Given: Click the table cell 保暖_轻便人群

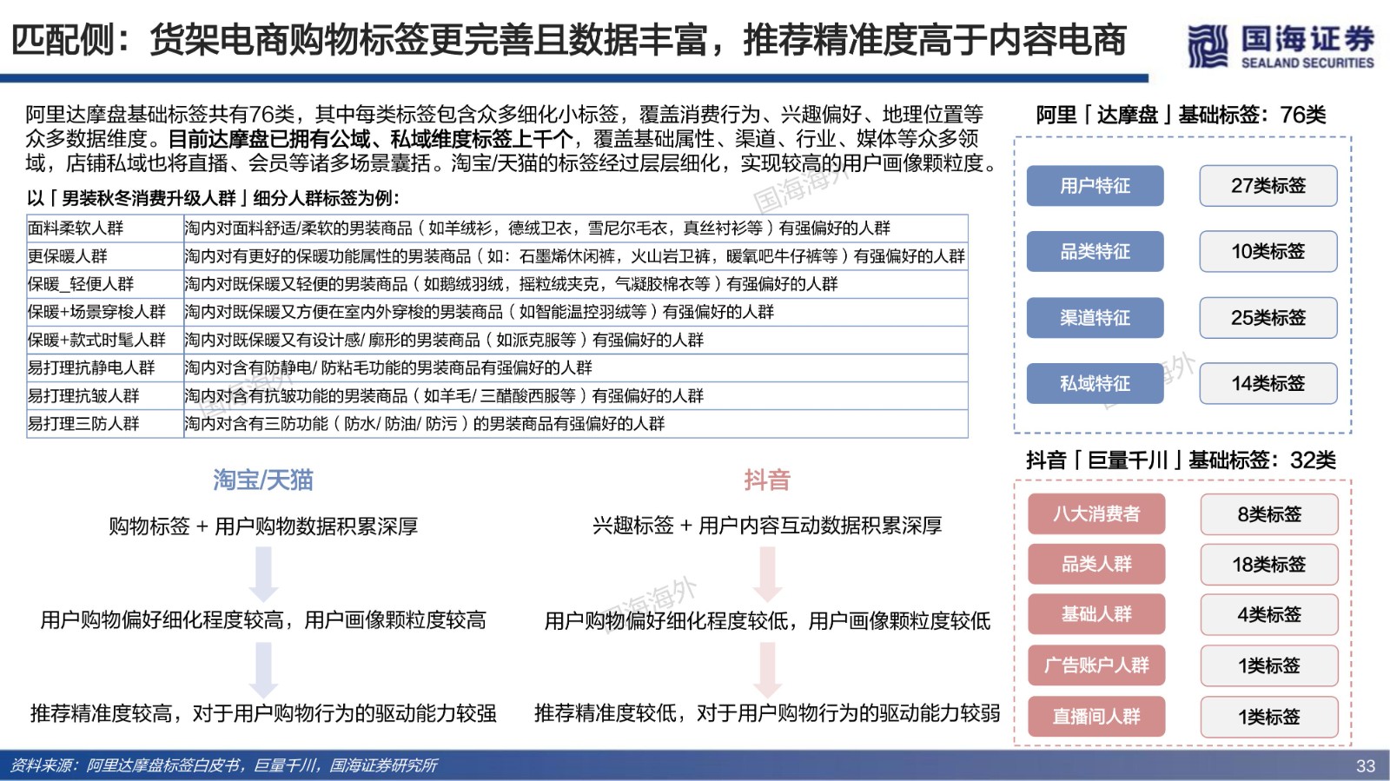Looking at the screenshot, I should click(x=105, y=284).
